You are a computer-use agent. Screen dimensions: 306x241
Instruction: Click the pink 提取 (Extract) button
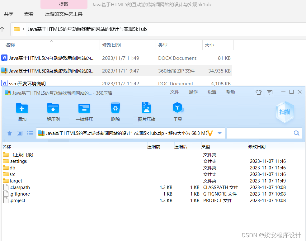[x=64, y=4]
